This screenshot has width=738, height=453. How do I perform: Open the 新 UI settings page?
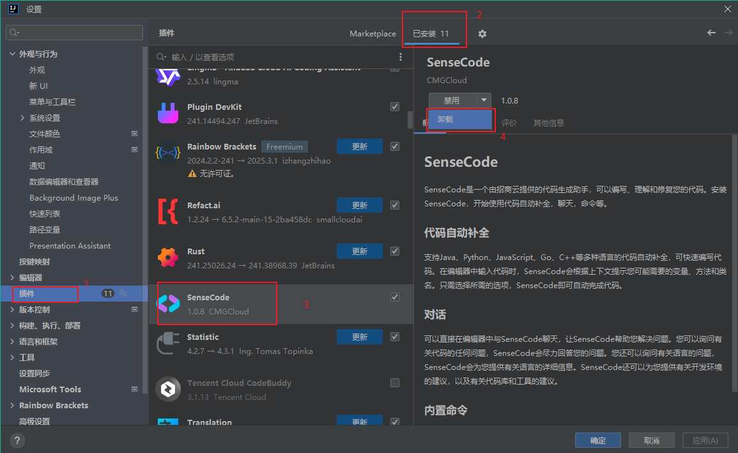[x=38, y=86]
